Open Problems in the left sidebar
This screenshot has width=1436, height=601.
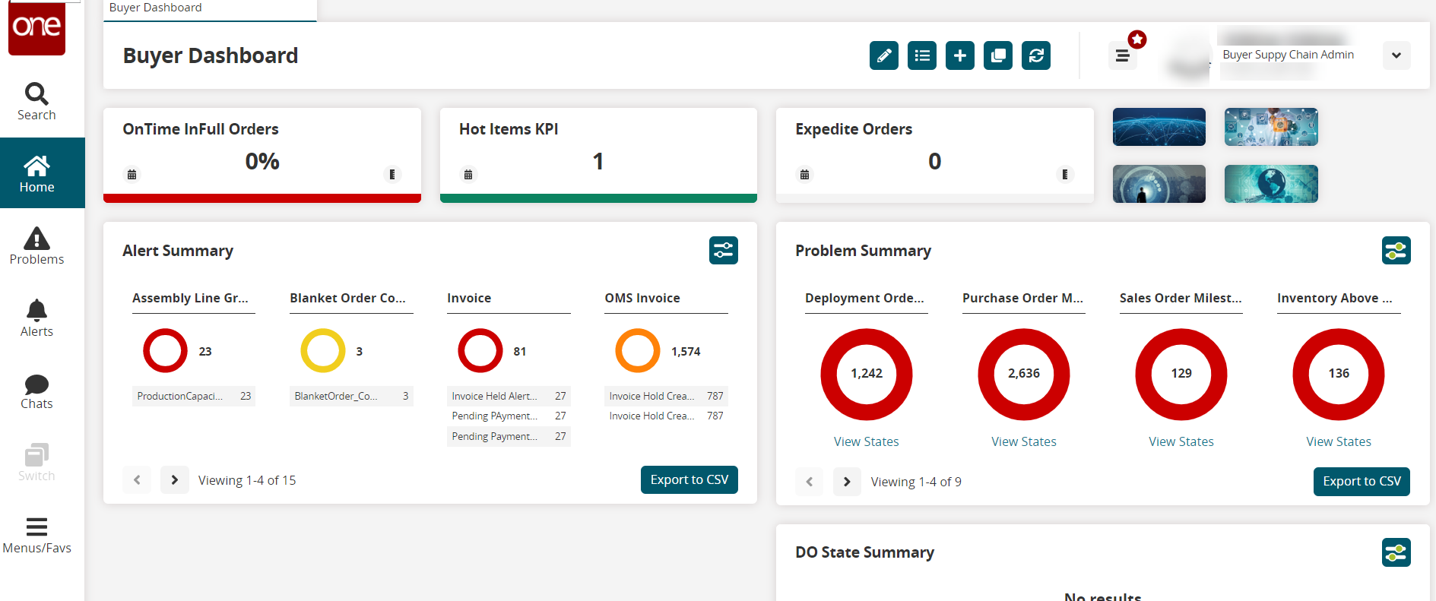pyautogui.click(x=36, y=246)
